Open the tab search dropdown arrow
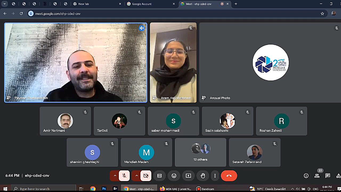This screenshot has width=341, height=192. coord(5,4)
